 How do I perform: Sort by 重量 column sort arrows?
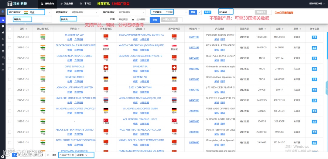pyautogui.click(x=300, y=29)
